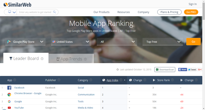Open the YouTube app link

pos(19,108)
